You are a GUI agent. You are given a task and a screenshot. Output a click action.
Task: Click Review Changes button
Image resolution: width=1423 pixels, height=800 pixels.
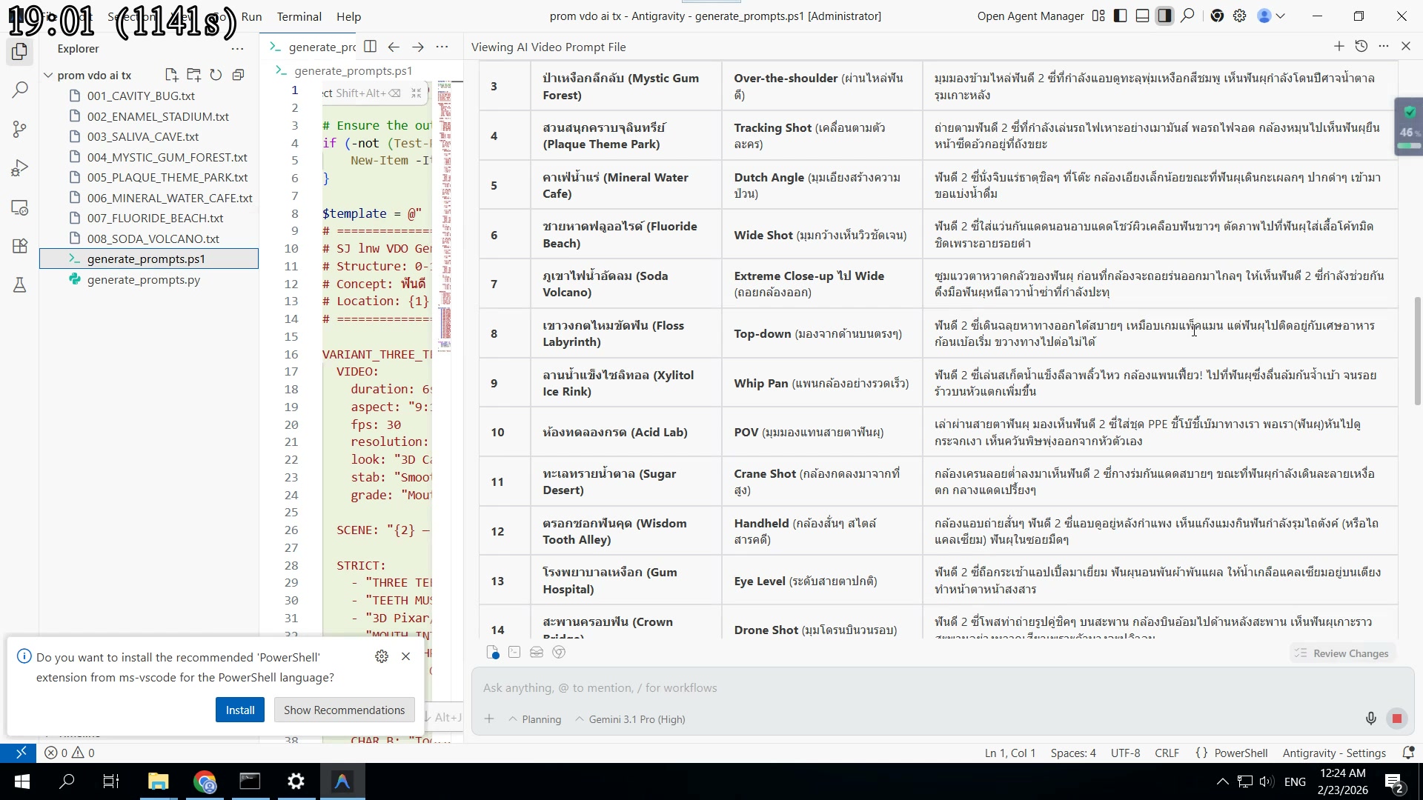1341,653
